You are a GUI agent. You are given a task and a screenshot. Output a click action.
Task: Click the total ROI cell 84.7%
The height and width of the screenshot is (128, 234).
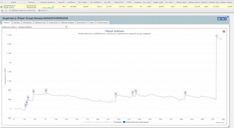click(x=119, y=7)
